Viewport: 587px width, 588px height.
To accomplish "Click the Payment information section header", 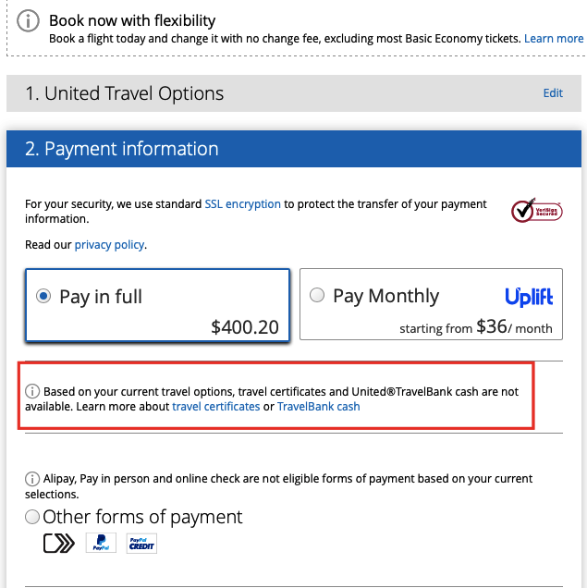I will (x=294, y=149).
